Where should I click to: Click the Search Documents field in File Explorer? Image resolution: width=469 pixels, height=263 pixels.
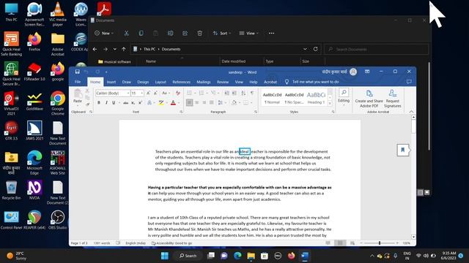pyautogui.click(x=376, y=49)
